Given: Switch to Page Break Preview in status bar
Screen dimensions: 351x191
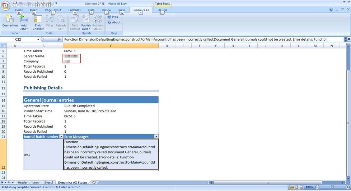Looking at the screenshot, I should (x=301, y=187).
